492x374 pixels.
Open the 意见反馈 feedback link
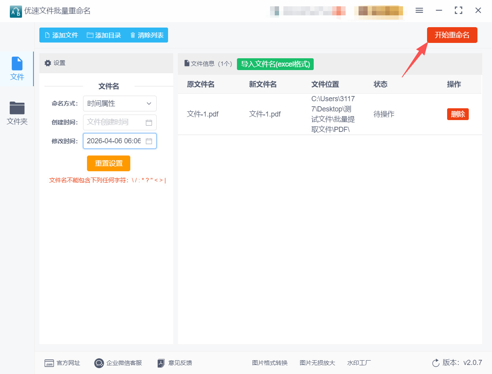click(x=175, y=363)
